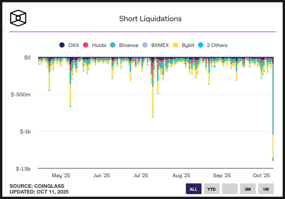The width and height of the screenshot is (285, 199).
Task: Click the BitMEX legend color dot
Action: click(x=145, y=45)
